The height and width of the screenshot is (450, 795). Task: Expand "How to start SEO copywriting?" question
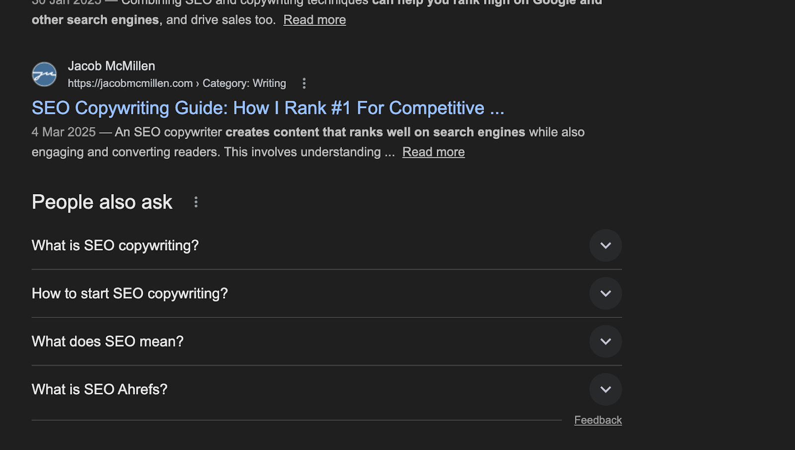605,293
